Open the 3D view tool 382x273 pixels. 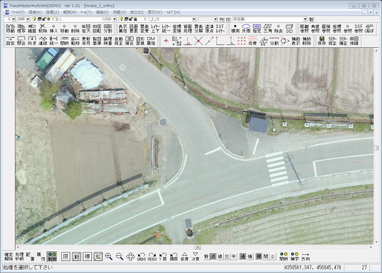coord(289,28)
